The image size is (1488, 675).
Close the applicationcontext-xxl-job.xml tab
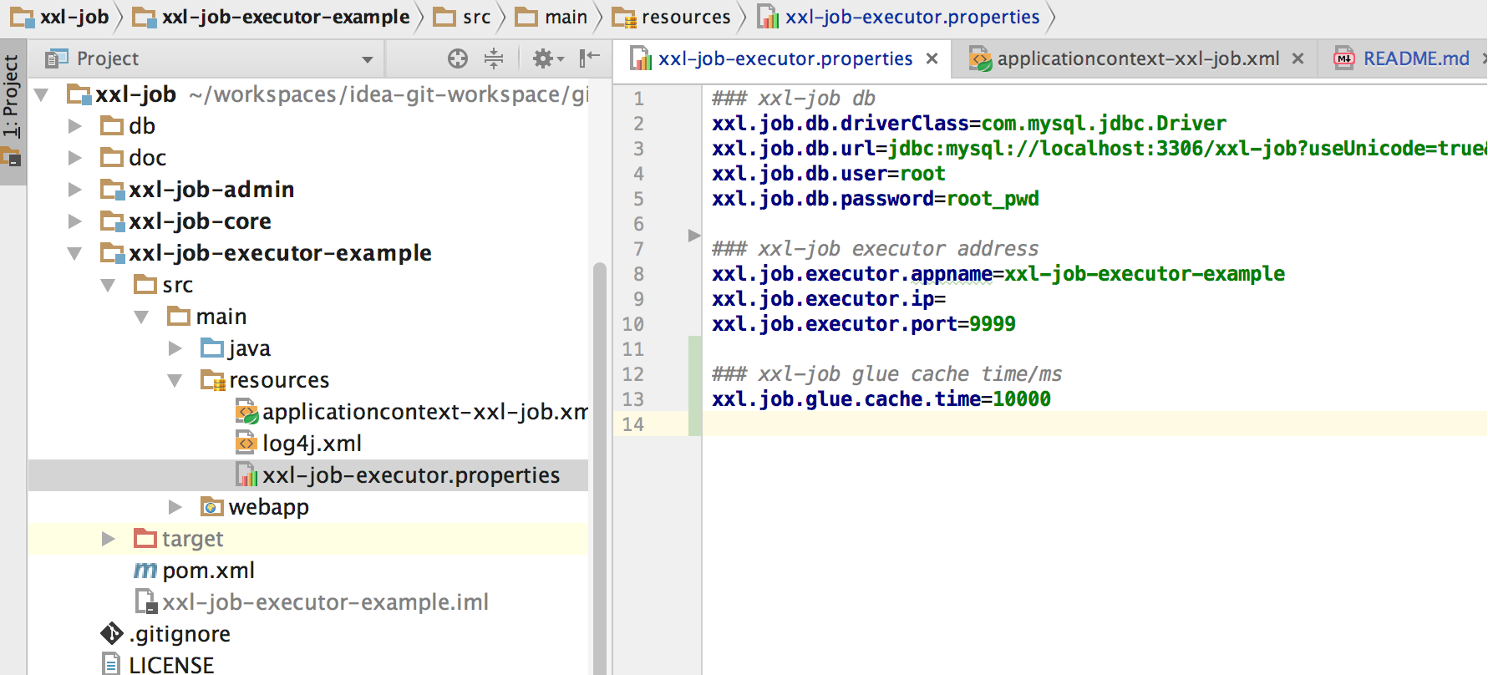point(1298,58)
